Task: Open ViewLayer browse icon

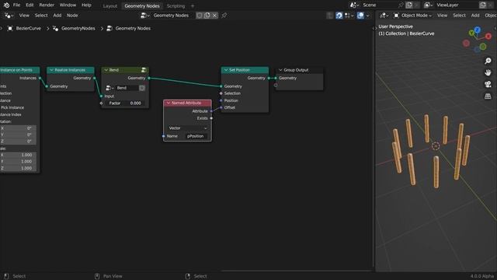Action: [x=428, y=5]
